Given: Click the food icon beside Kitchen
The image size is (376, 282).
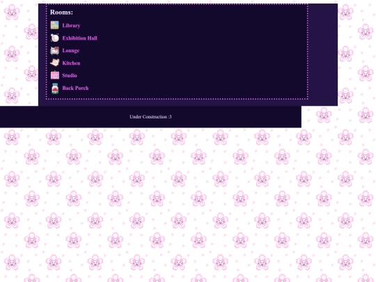Looking at the screenshot, I should click(x=55, y=63).
